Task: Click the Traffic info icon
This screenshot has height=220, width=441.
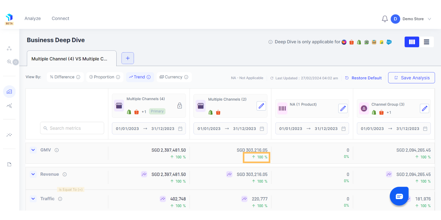Action: coord(60,199)
